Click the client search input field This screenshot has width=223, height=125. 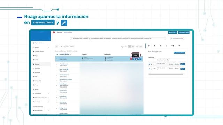tap(118, 39)
